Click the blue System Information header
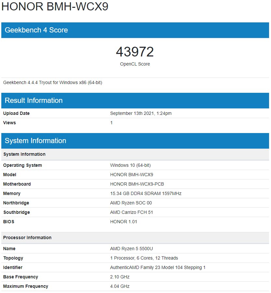 [x=135, y=141]
